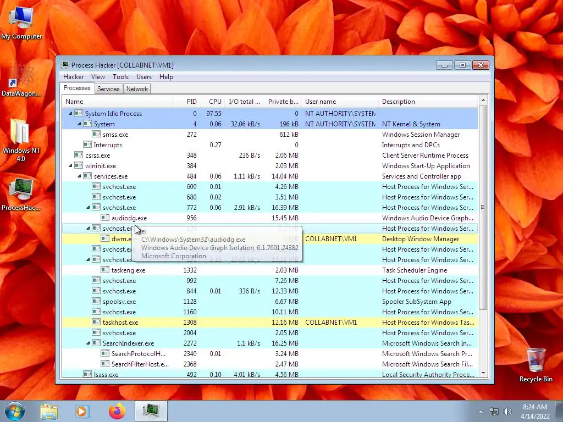
Task: Click the Process Hacker title bar icon
Action: 65,65
